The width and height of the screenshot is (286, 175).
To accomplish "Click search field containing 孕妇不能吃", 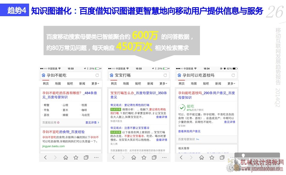I will coord(71,75).
